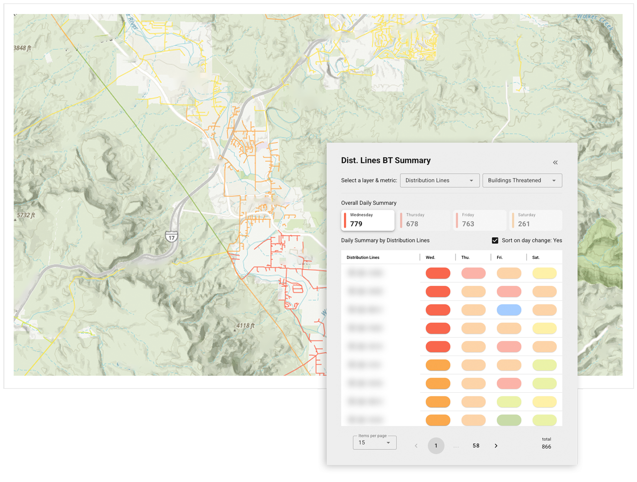637x482 pixels.
Task: Go to previous page arrow
Action: 416,446
